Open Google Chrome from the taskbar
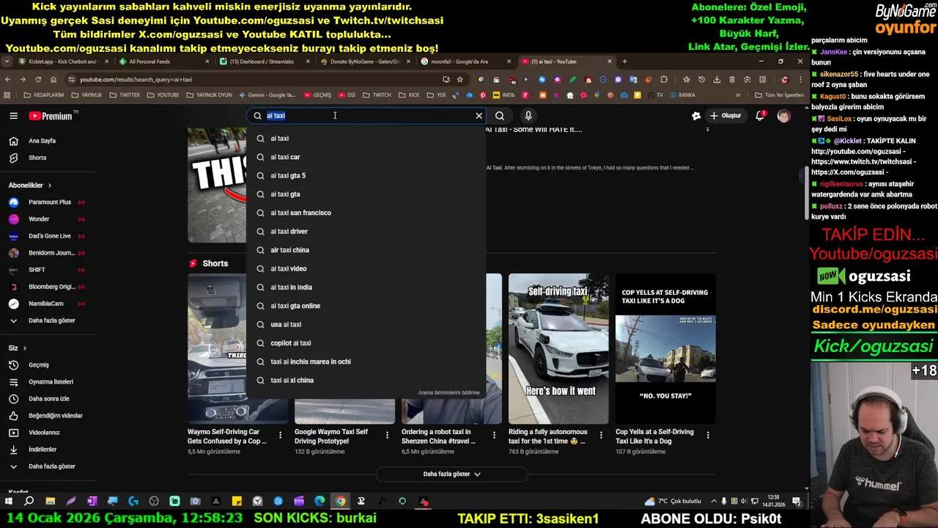Image resolution: width=938 pixels, height=528 pixels. tap(340, 502)
